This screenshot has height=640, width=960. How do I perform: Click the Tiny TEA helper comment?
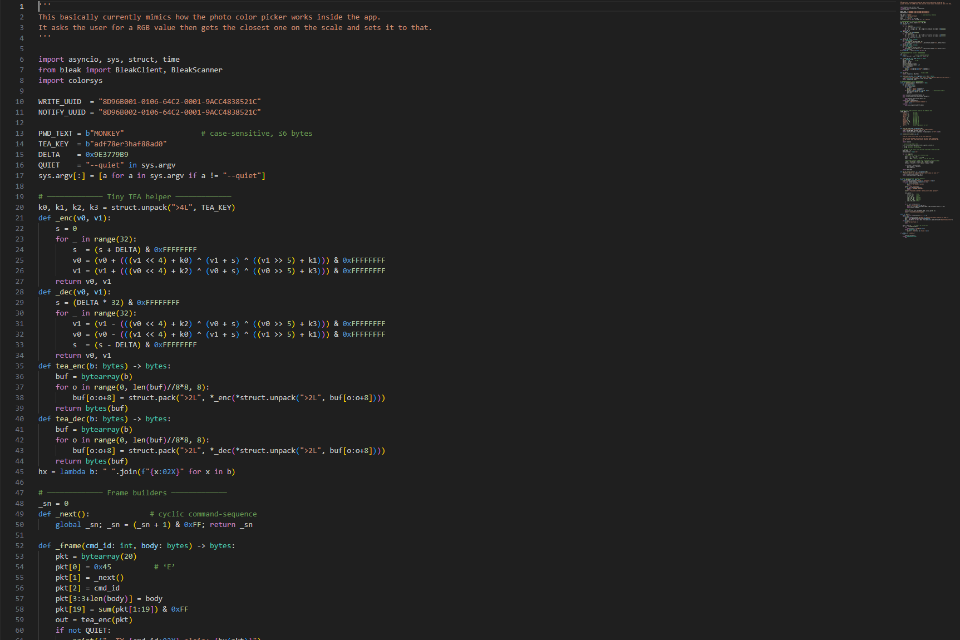click(x=134, y=196)
